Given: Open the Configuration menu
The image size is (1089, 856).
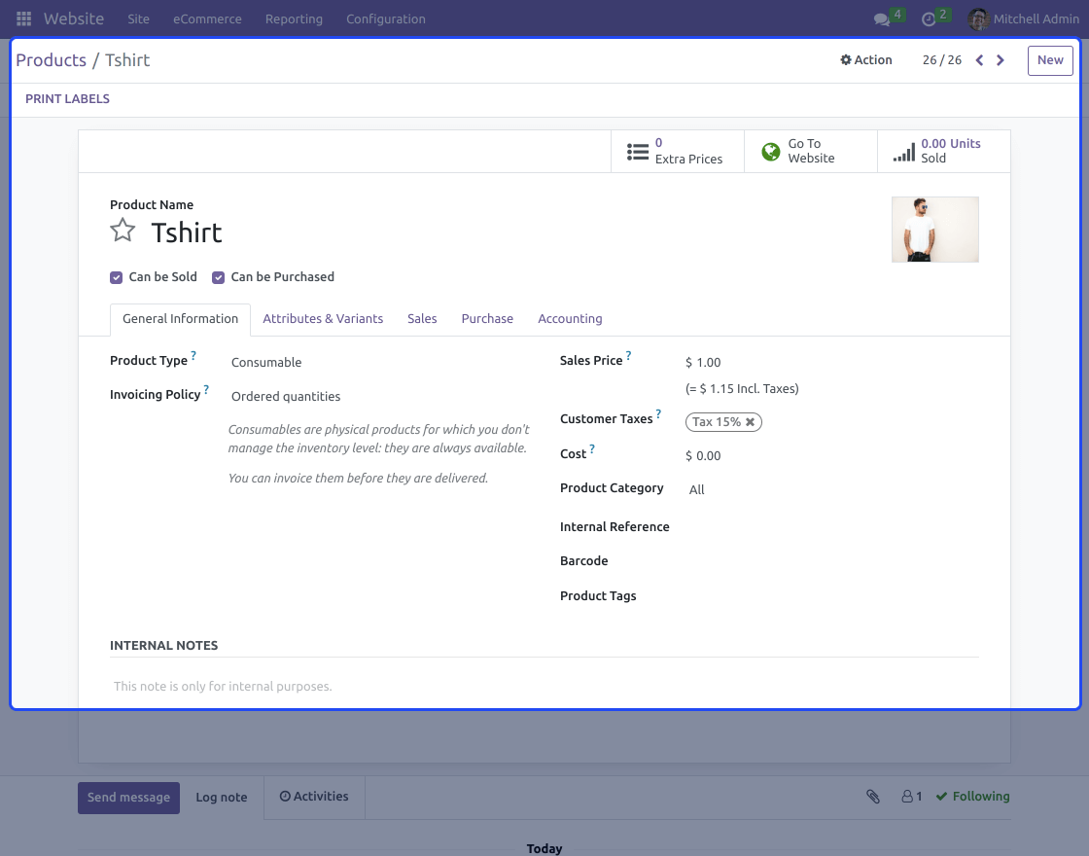Looking at the screenshot, I should click(x=386, y=18).
